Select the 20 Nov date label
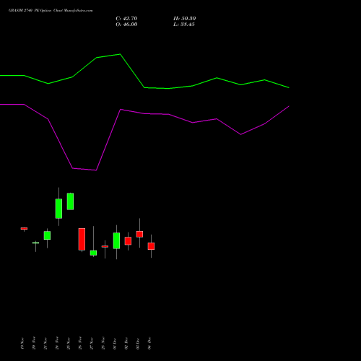This screenshot has height=361, width=361. tap(34, 343)
